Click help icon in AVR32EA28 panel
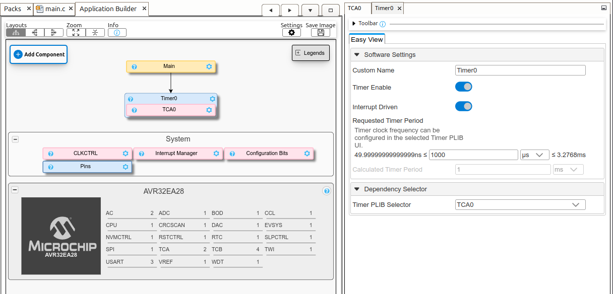 (x=327, y=191)
